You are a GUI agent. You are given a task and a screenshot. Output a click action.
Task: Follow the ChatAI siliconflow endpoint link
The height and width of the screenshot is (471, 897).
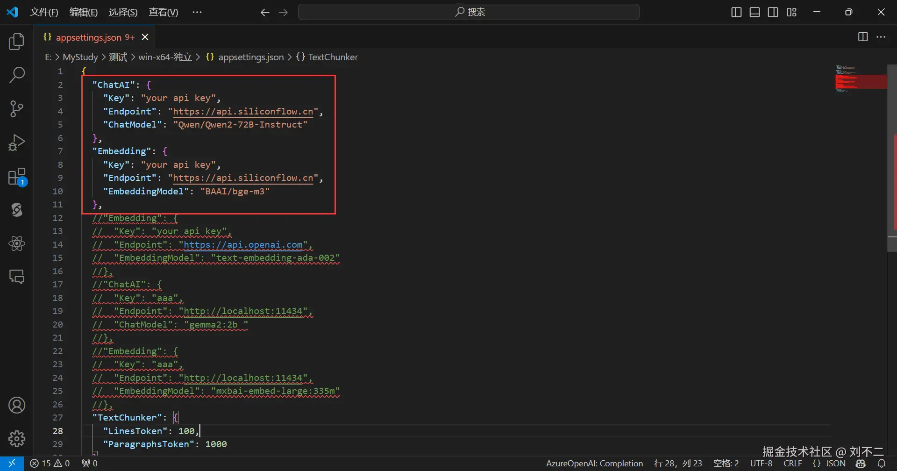pos(243,112)
